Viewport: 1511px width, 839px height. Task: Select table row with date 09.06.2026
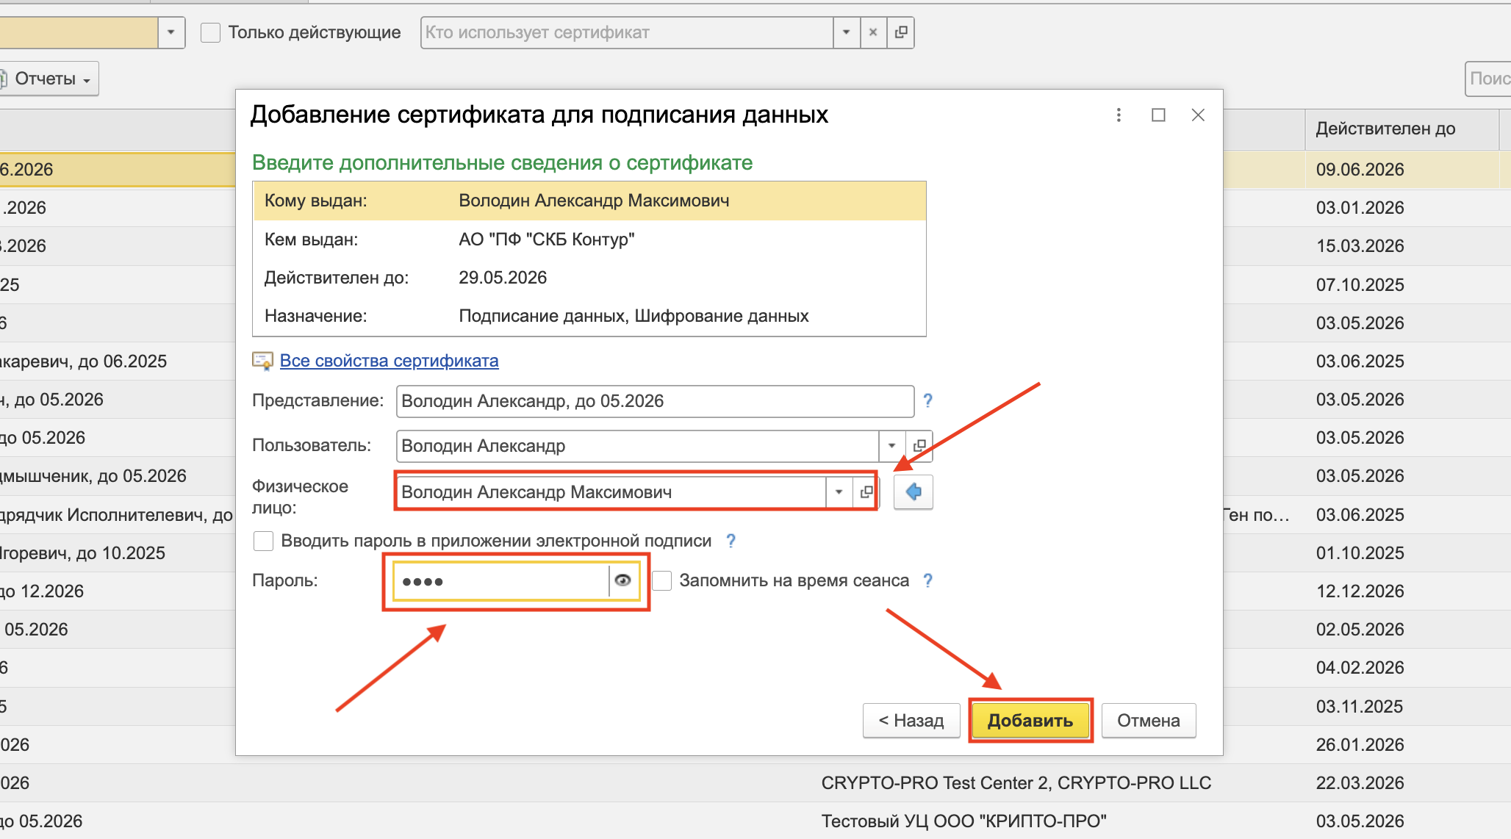pyautogui.click(x=1360, y=169)
